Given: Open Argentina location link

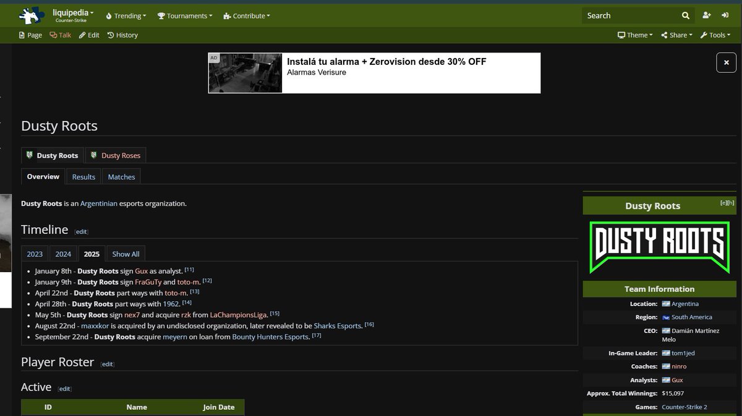Looking at the screenshot, I should [x=685, y=304].
